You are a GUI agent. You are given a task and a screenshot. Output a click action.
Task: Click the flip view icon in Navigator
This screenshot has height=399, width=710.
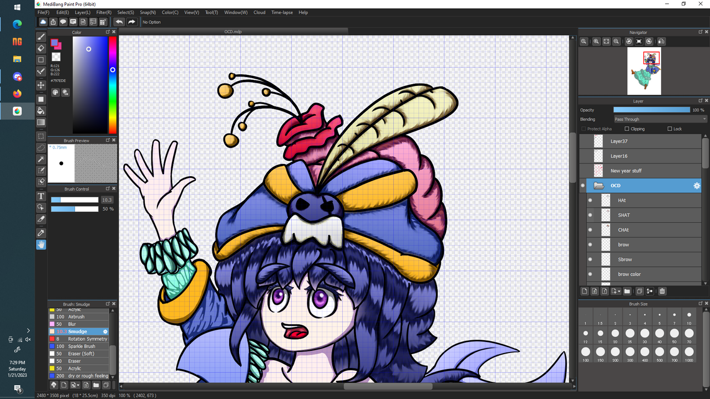pyautogui.click(x=661, y=41)
